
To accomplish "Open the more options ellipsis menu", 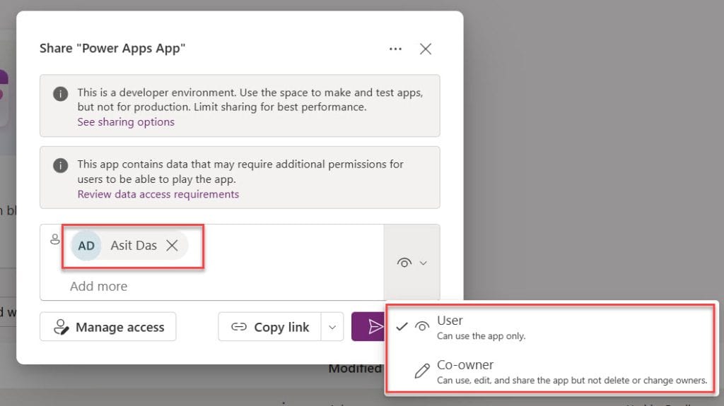I will tap(395, 49).
